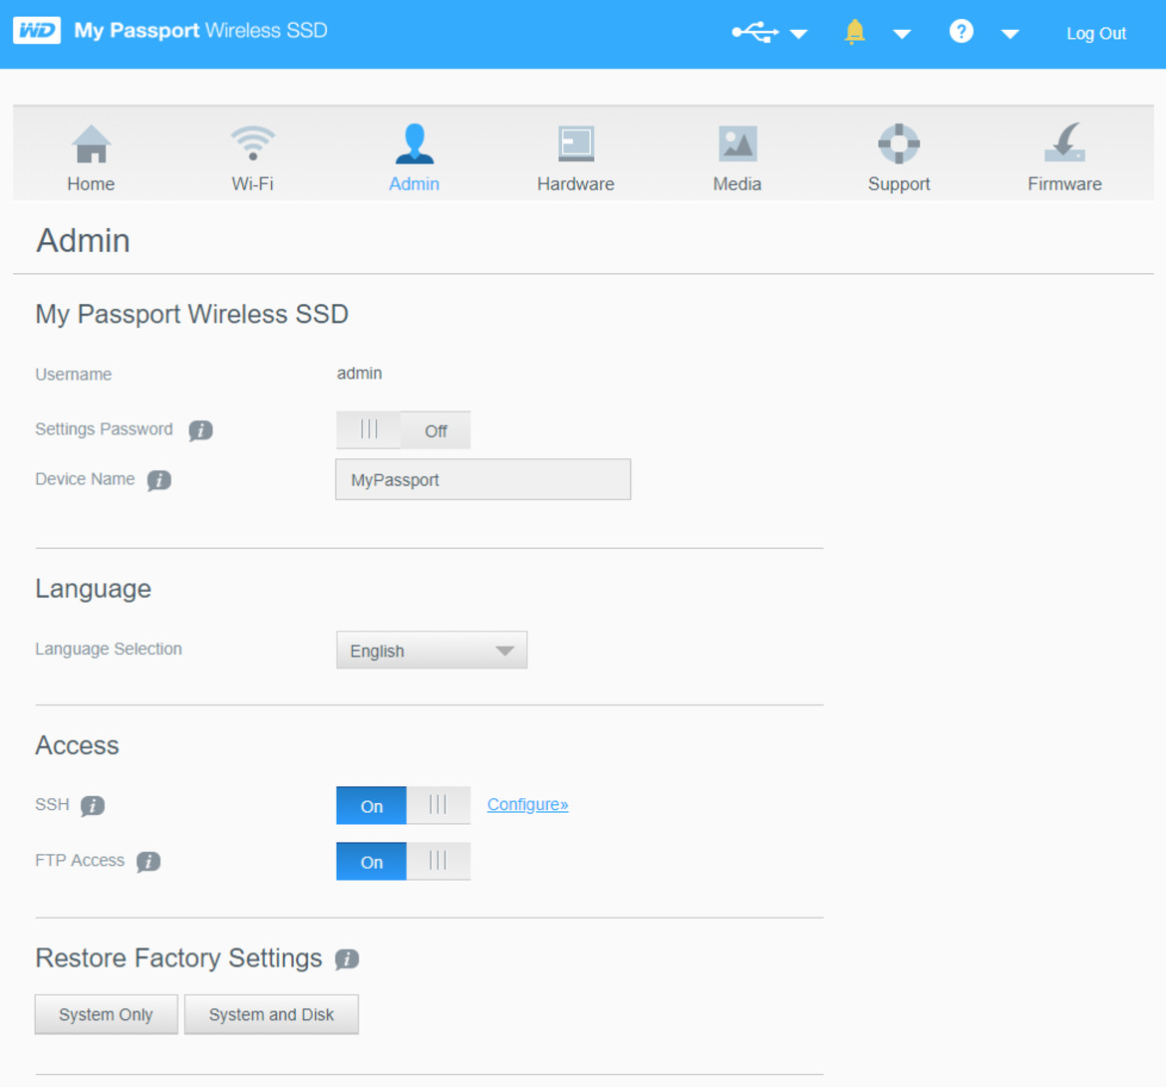Expand the USB dropdown arrow
Screen dimensions: 1166x1087
coord(798,34)
